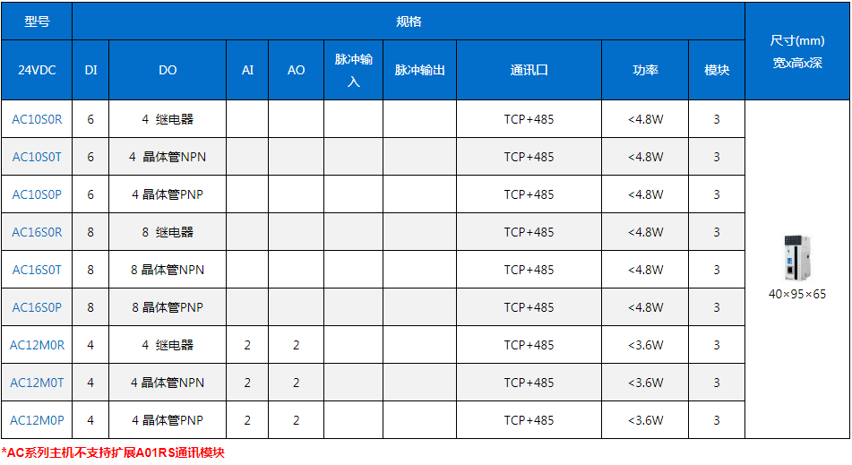Select the 通讯口 column header
Image resolution: width=852 pixels, height=465 pixels.
tap(529, 70)
